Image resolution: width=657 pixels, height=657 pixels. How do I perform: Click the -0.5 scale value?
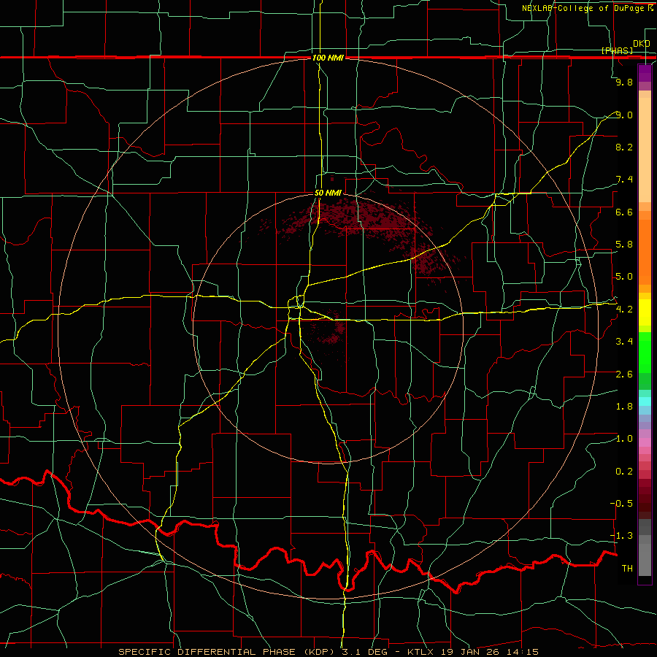[621, 503]
